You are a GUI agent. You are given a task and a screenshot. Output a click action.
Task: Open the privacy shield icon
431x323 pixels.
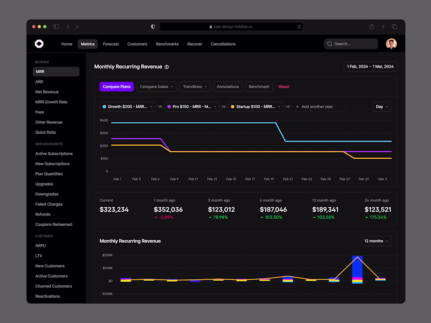click(153, 27)
